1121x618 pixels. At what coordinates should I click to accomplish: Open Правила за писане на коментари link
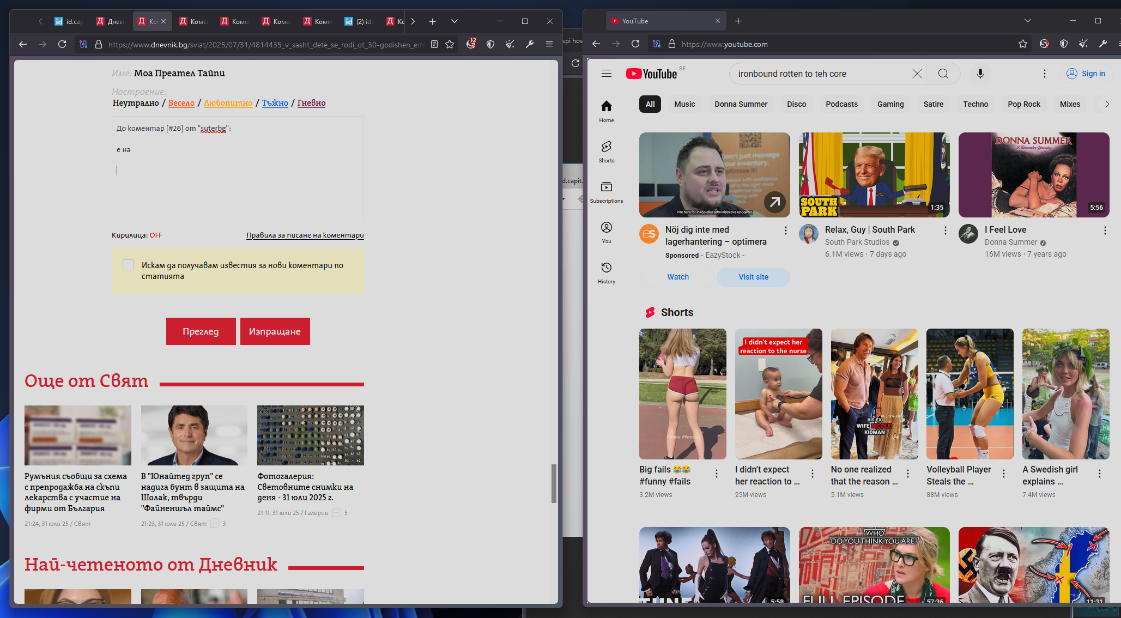[305, 235]
